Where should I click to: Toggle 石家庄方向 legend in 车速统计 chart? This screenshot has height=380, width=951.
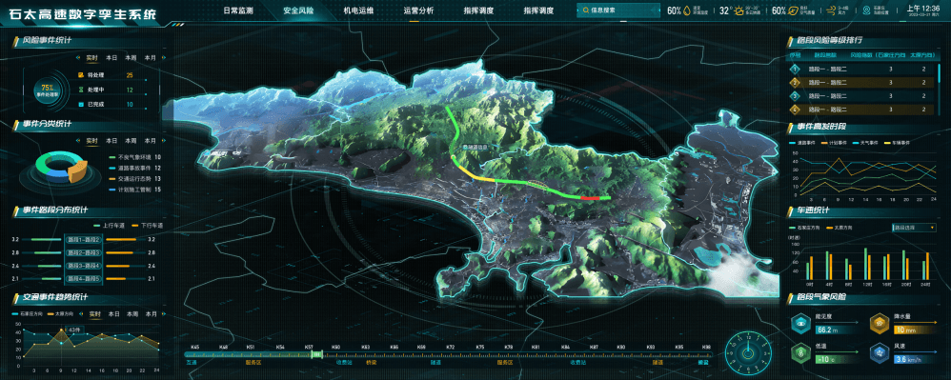point(803,228)
